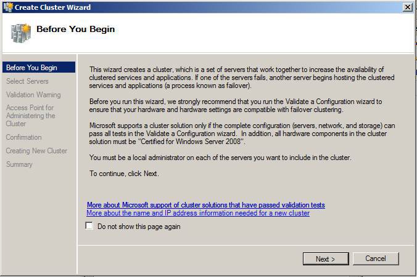Select the Select Servers step
417x277 pixels.
click(27, 81)
